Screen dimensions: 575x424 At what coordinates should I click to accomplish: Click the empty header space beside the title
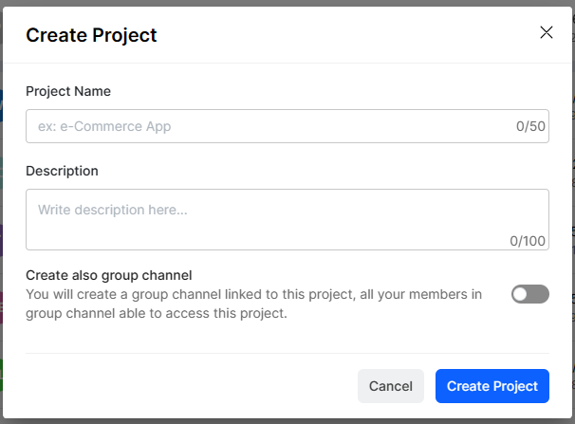pyautogui.click(x=342, y=36)
